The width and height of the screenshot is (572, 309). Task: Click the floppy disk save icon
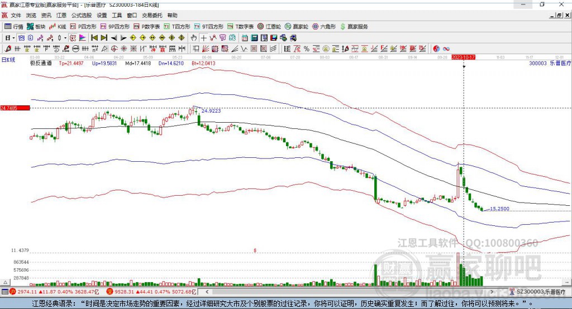(274, 38)
